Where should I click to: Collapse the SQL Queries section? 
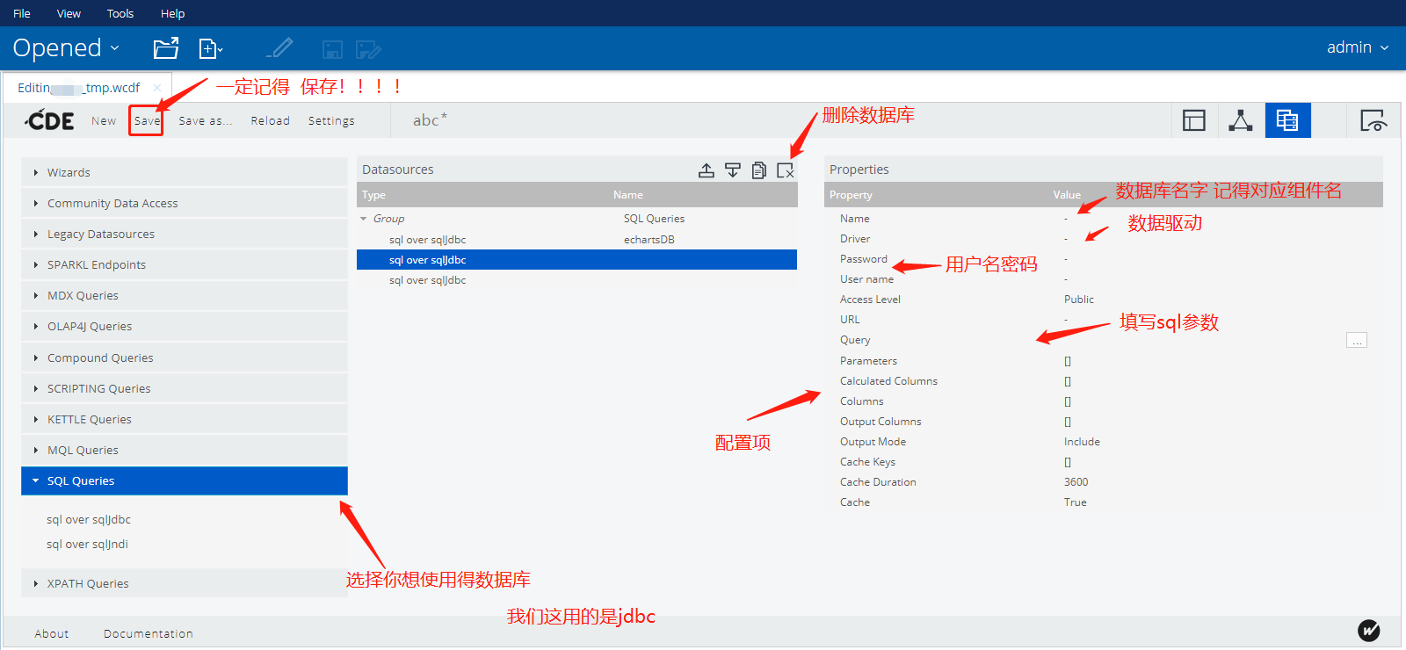[x=185, y=480]
